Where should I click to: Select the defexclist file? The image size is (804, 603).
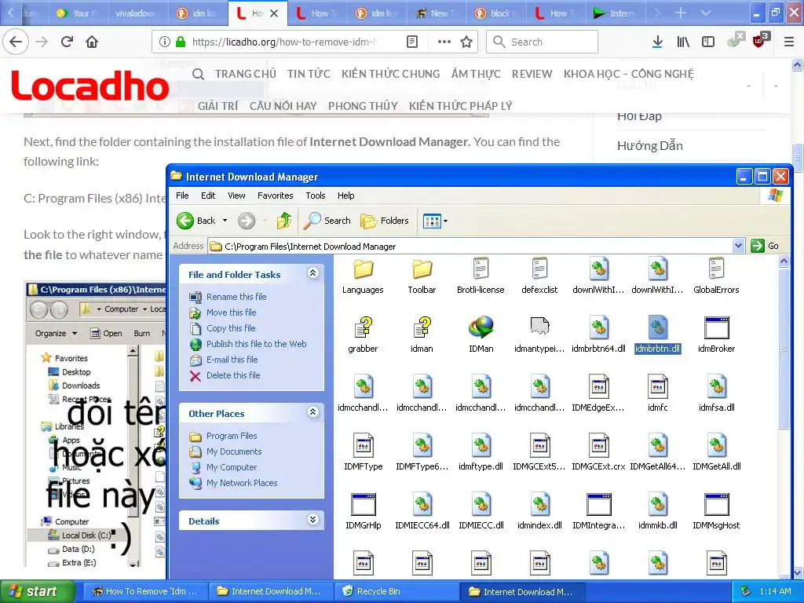[539, 277]
